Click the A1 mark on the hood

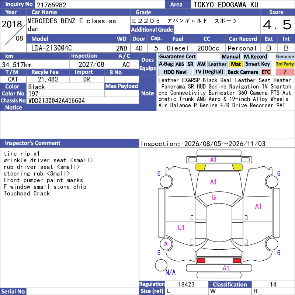[214, 182]
